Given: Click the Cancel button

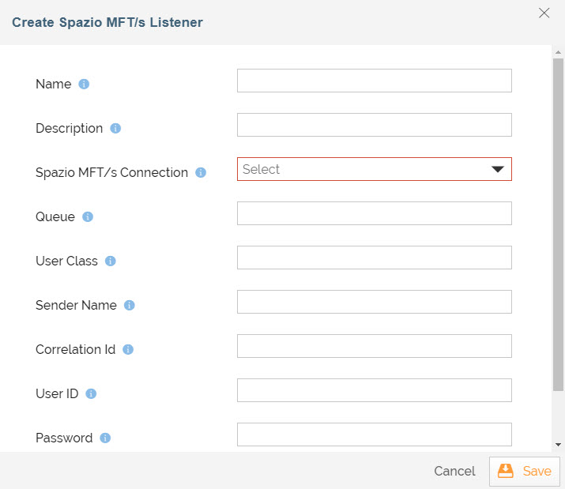Looking at the screenshot, I should tap(454, 471).
